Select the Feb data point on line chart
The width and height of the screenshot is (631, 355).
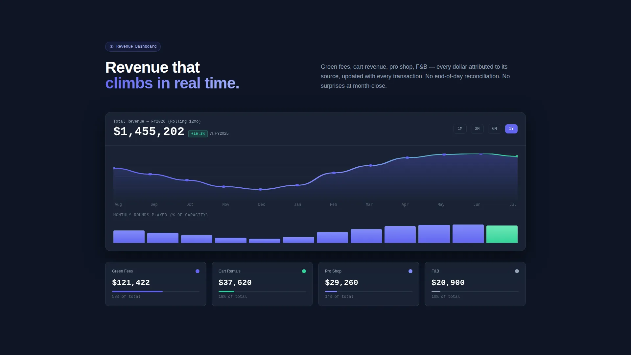click(334, 173)
